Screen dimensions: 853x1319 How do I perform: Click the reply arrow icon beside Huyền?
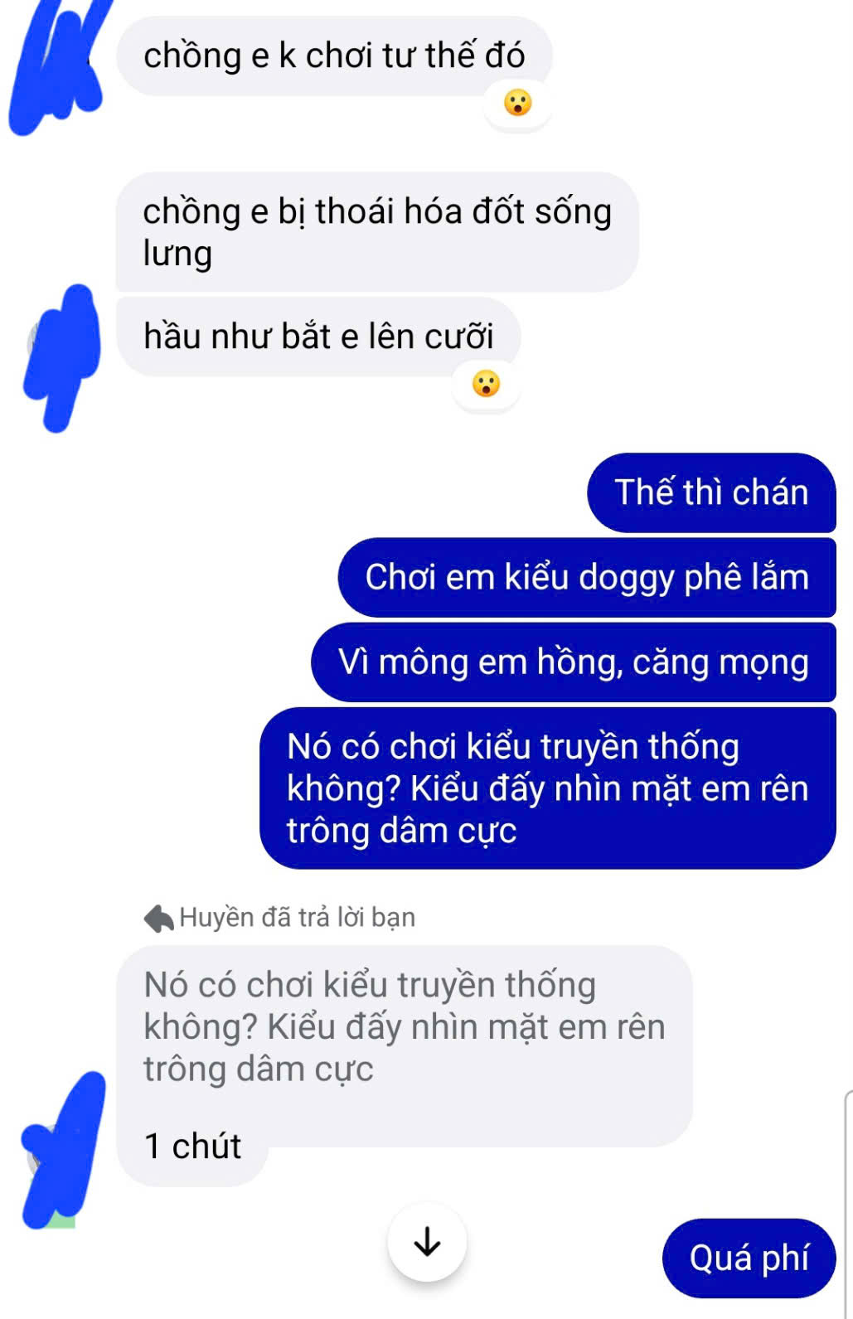pos(158,918)
